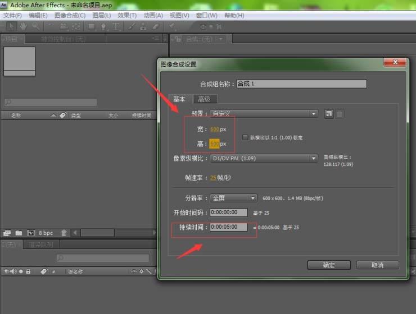Screen dimensions: 416x314
Task: Select the Rectangle shape tool
Action: pyautogui.click(x=92, y=26)
